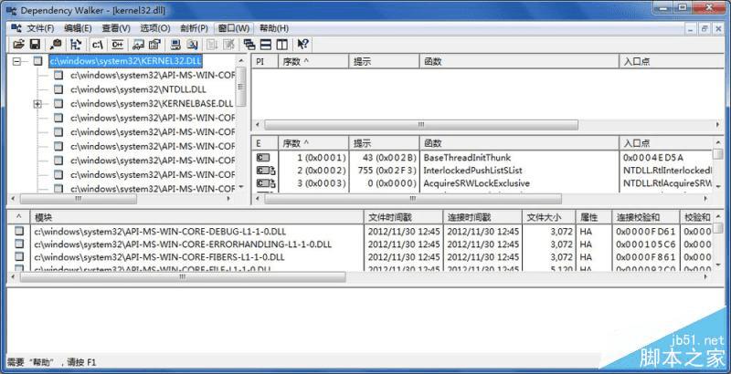Open the 选项(O) menu
This screenshot has height=374, width=731.
[155, 28]
